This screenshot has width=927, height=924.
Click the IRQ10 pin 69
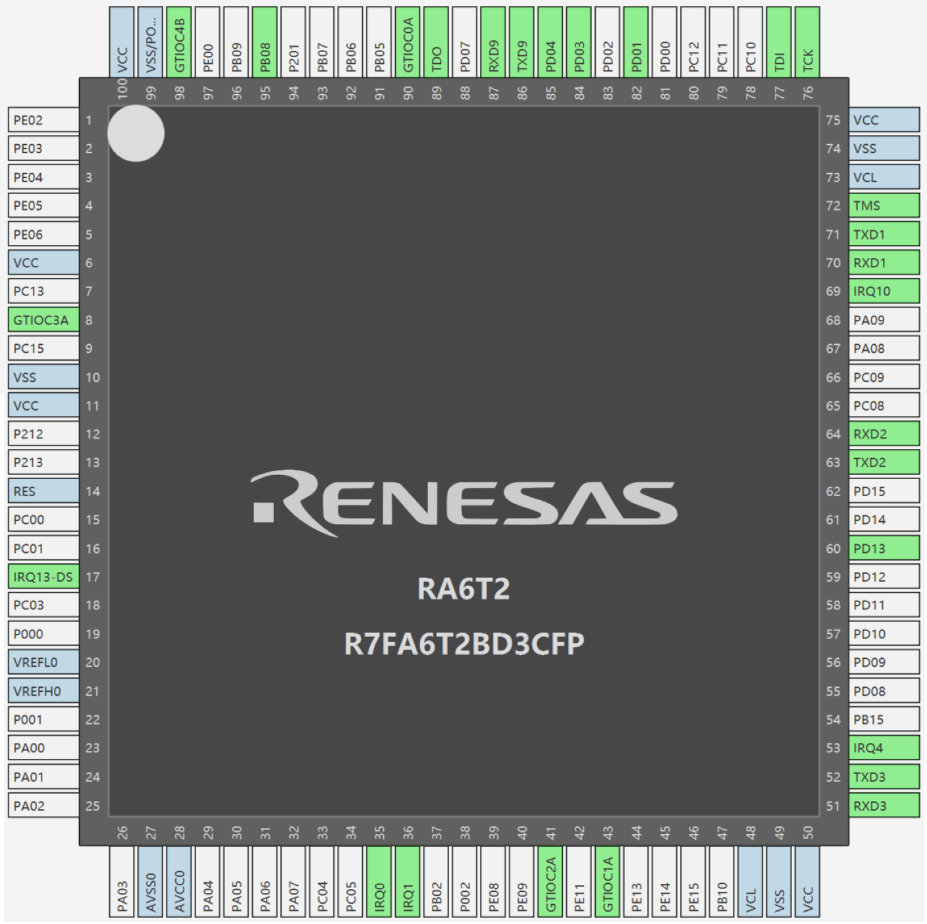884,291
